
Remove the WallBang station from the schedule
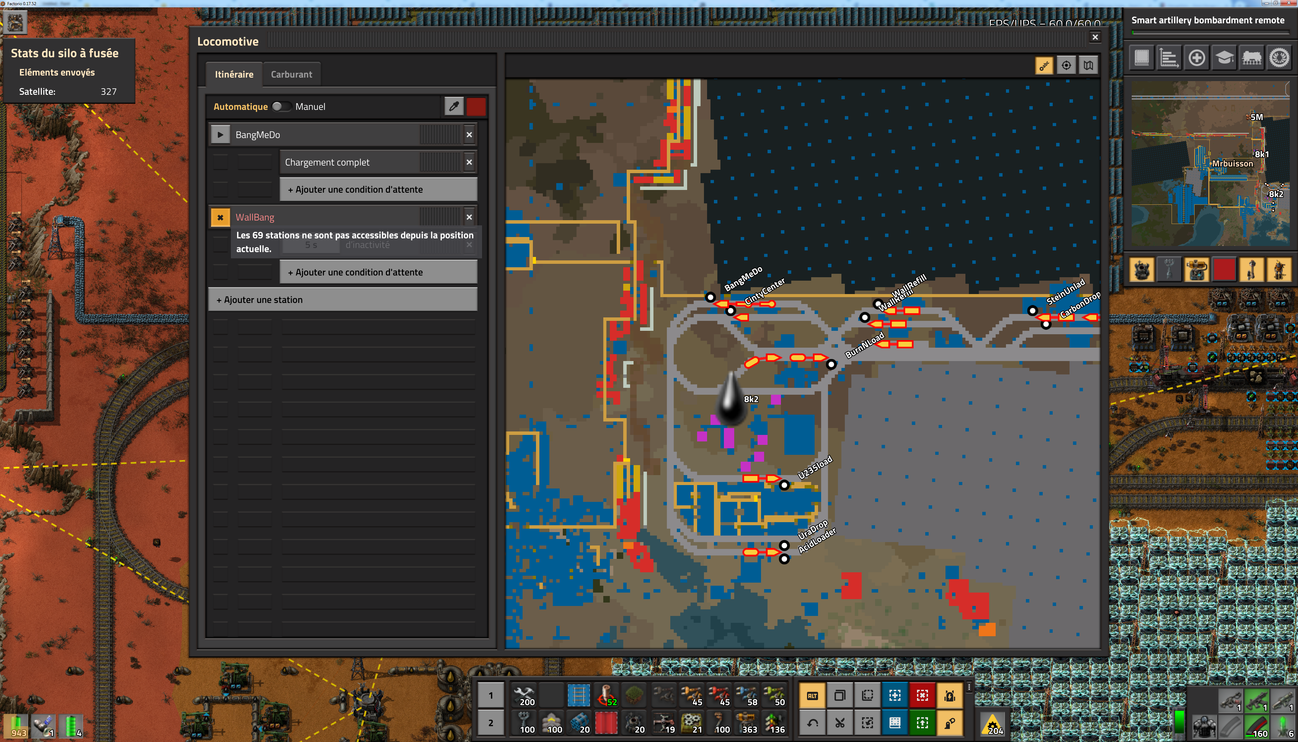pyautogui.click(x=469, y=217)
